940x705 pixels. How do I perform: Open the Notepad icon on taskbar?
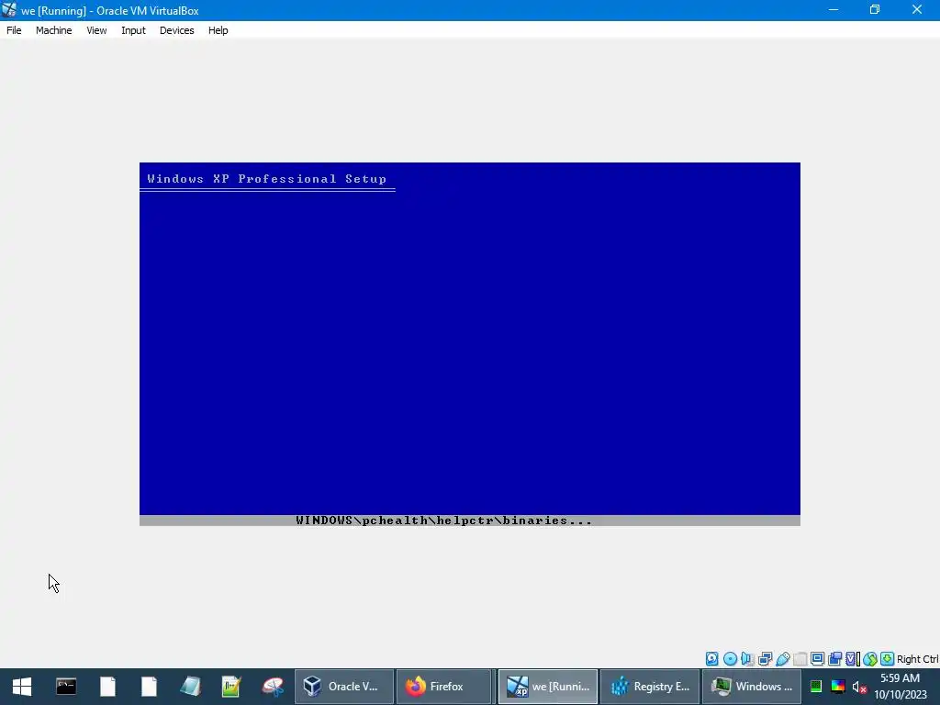191,687
